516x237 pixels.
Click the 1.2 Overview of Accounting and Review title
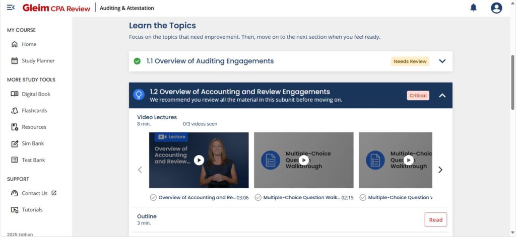click(240, 92)
